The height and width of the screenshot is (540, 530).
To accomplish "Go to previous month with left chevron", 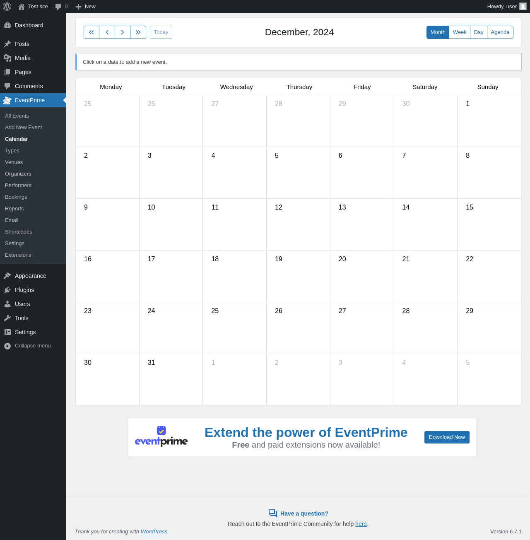I will tap(107, 32).
